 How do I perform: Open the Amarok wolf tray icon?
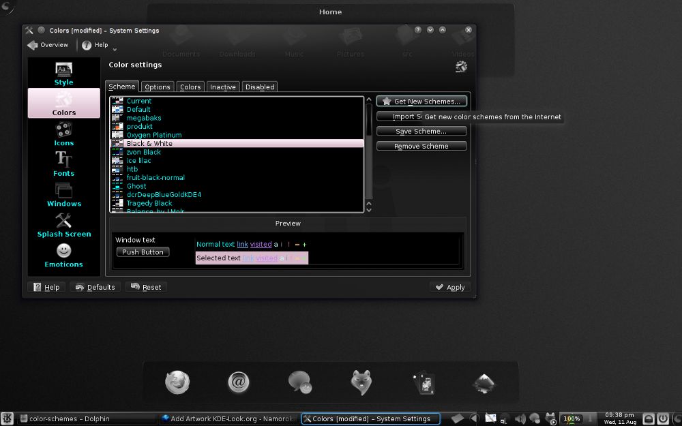(550, 419)
